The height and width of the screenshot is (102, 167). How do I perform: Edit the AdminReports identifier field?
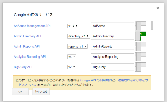(x=112, y=46)
